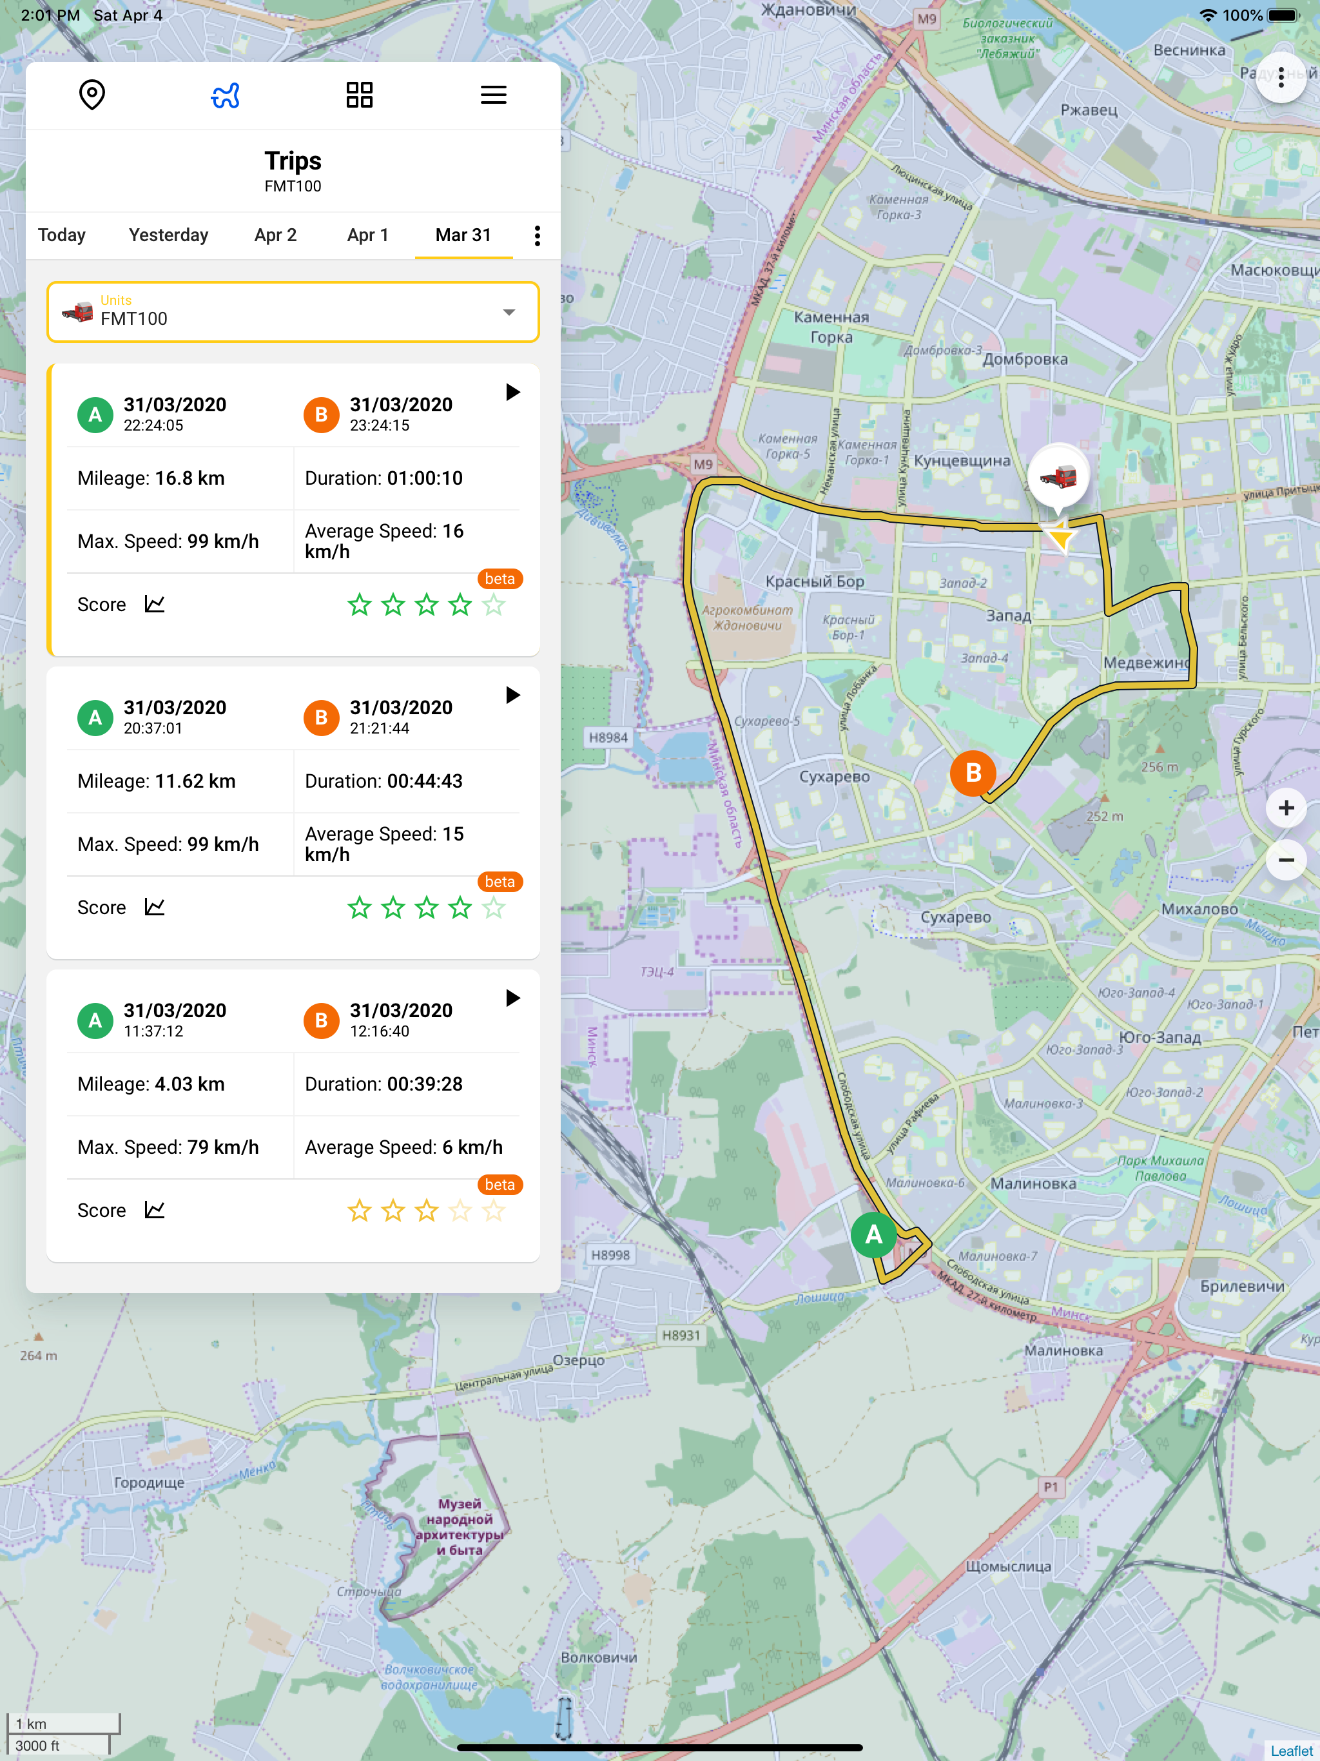Screen dimensions: 1320x1761
Task: Play the 22:24:05 trip route
Action: (512, 392)
